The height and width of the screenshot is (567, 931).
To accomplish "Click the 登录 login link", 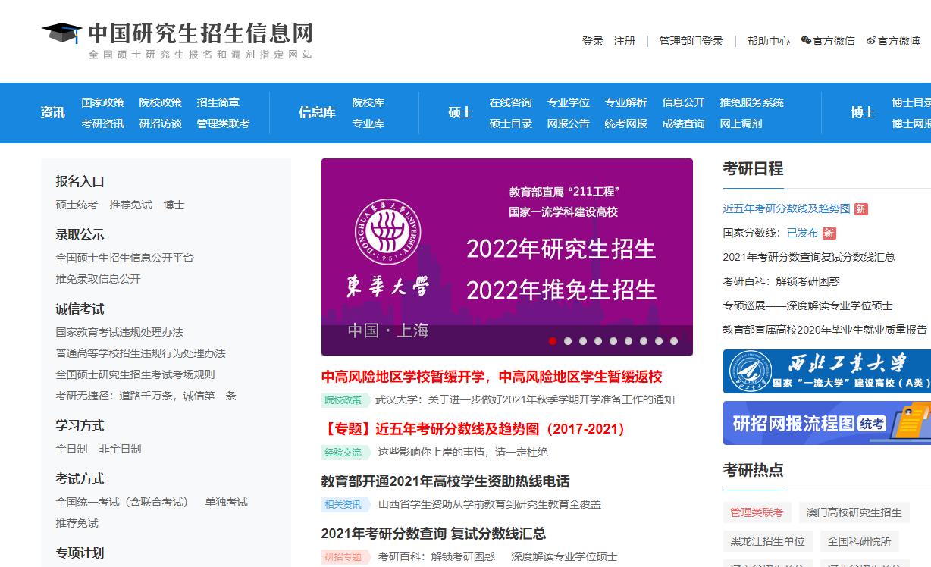I will [x=592, y=41].
